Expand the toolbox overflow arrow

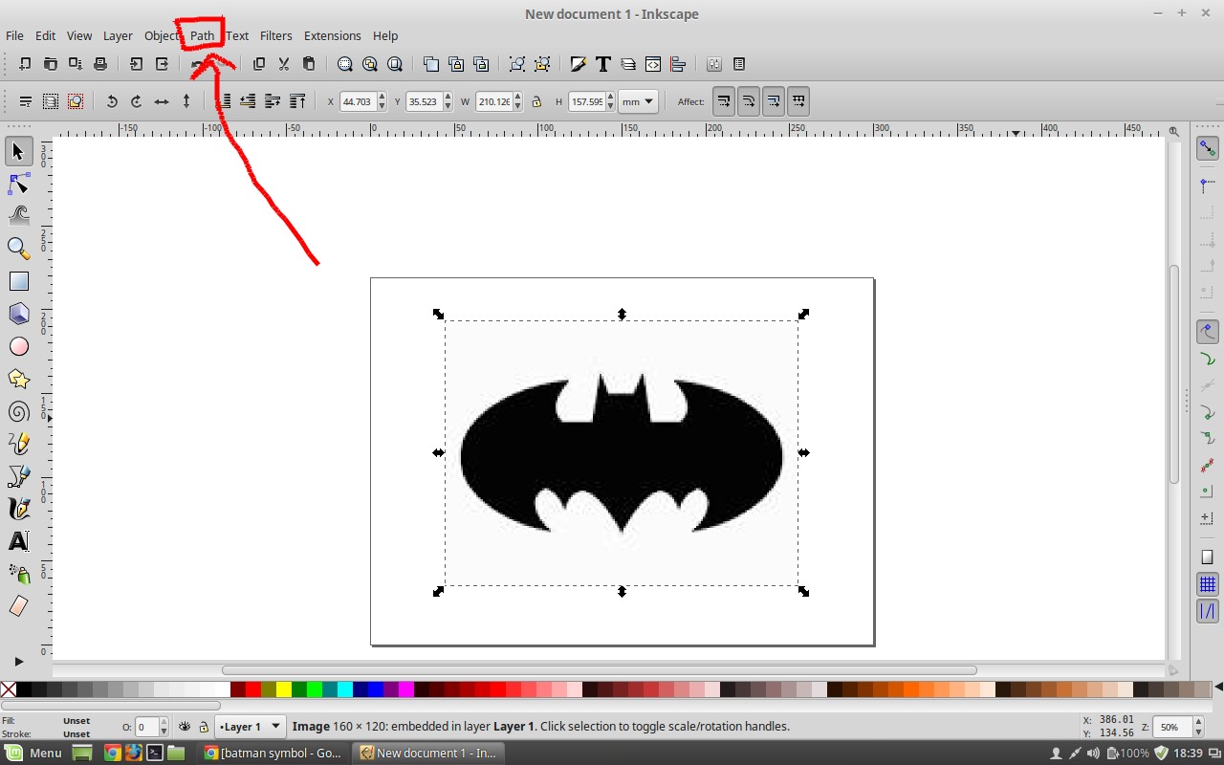18,661
